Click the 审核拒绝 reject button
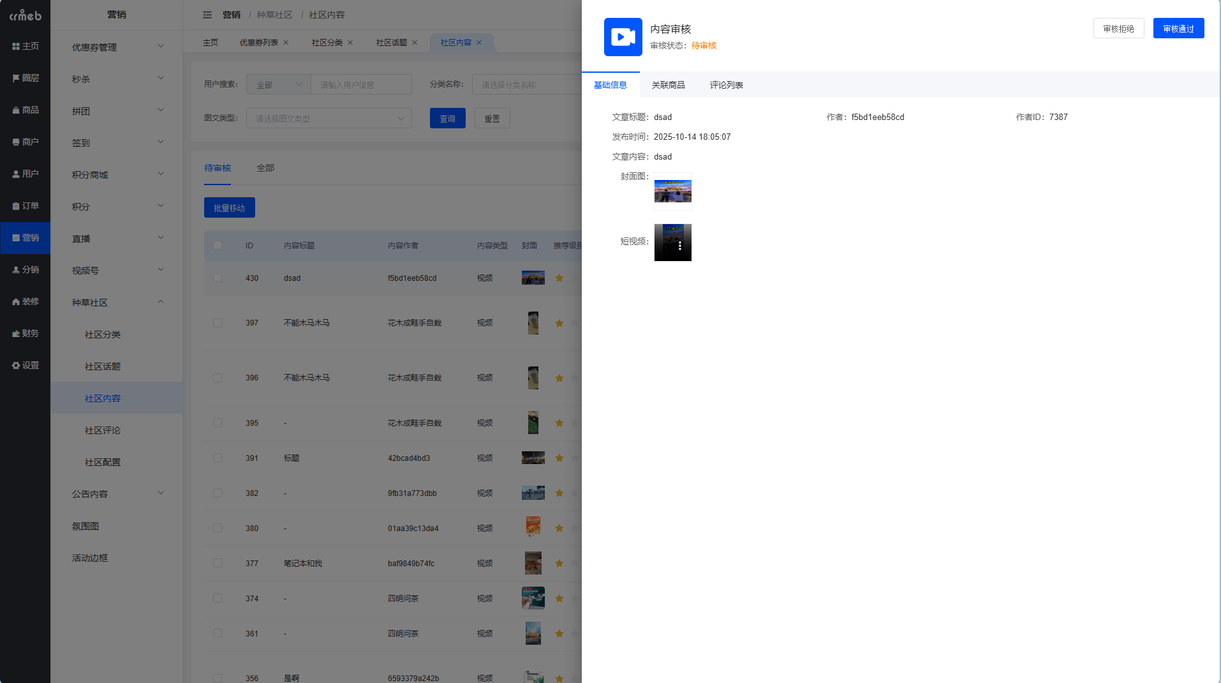The image size is (1221, 683). pyautogui.click(x=1118, y=29)
